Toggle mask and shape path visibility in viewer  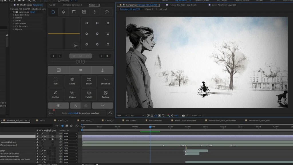pyautogui.click(x=156, y=116)
